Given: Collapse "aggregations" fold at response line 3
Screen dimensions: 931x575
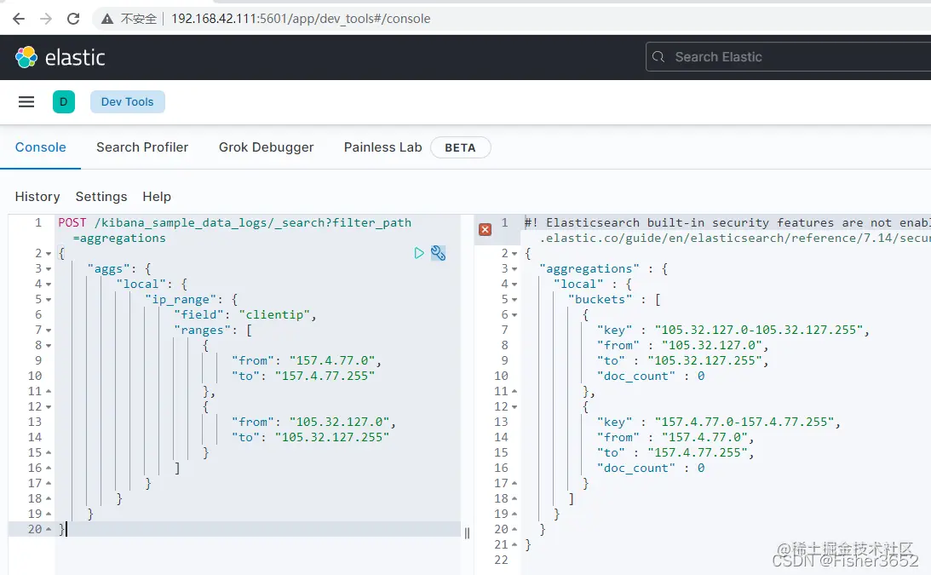Looking at the screenshot, I should [x=514, y=269].
